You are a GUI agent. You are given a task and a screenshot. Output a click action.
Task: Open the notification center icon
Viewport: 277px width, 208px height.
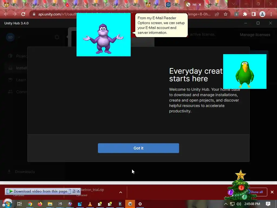pos(268,204)
